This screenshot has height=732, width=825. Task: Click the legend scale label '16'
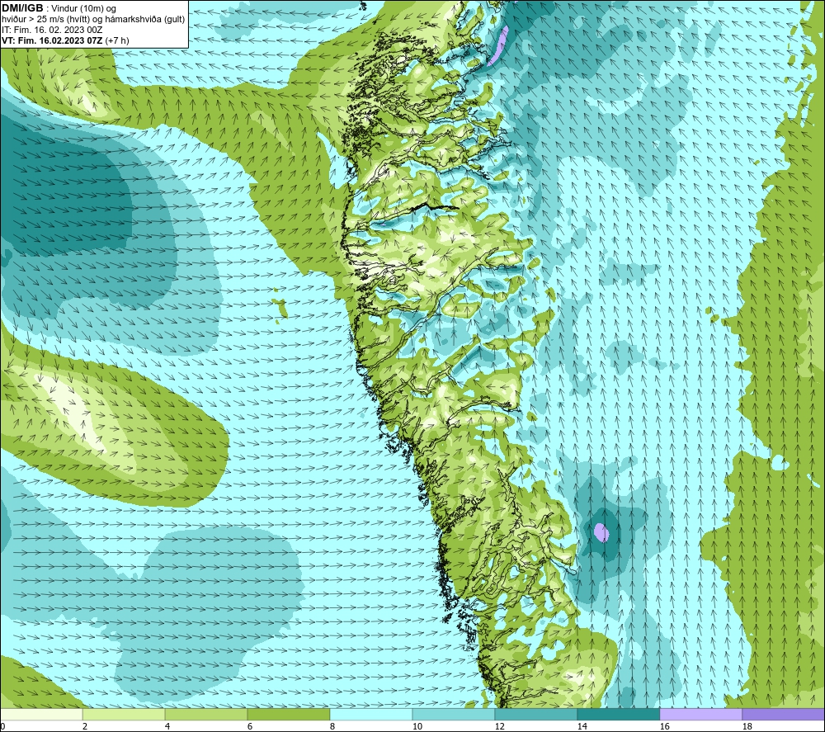pos(664,726)
